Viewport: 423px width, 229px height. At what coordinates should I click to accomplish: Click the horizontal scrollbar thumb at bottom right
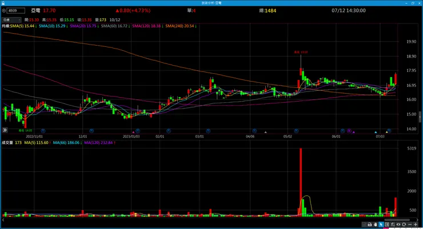tap(397, 220)
